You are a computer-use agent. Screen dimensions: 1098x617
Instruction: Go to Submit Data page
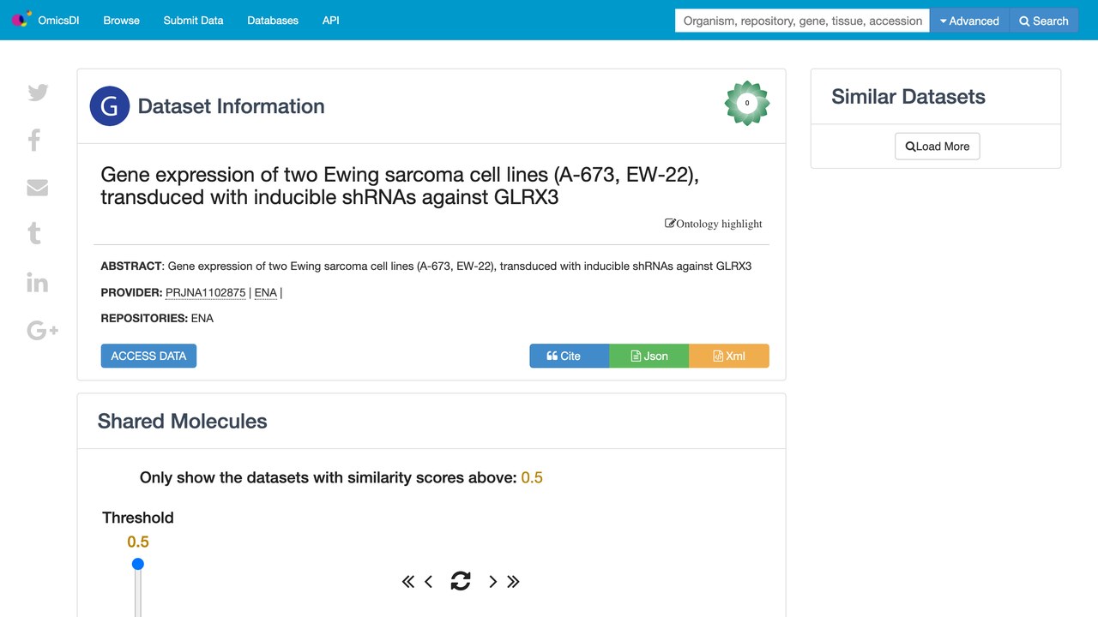pyautogui.click(x=193, y=20)
